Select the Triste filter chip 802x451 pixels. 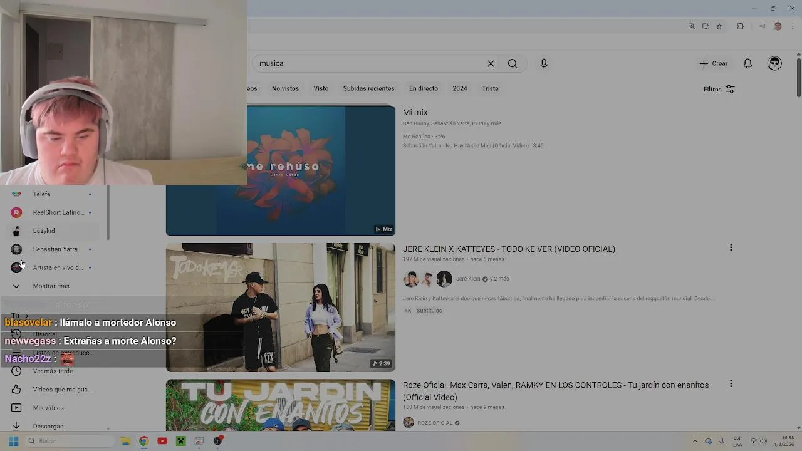click(490, 88)
